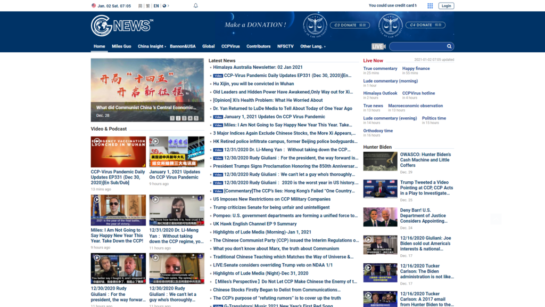Viewport: 545px width, 307px height.
Task: Open the LIVE camera icon
Action: click(378, 46)
